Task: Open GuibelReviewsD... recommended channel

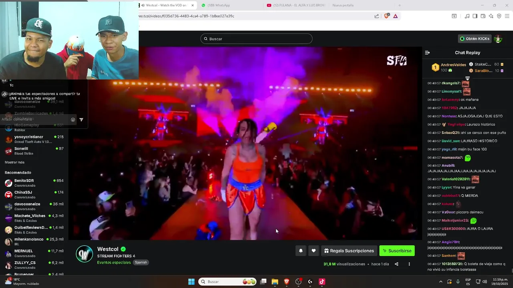Action: click(34, 230)
